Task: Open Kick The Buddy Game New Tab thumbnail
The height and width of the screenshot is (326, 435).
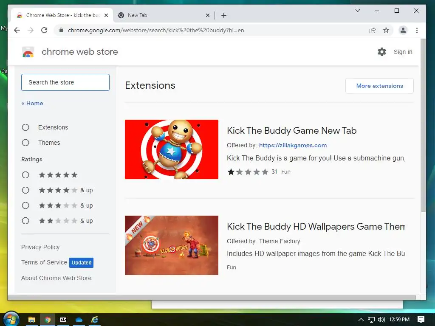Action: [x=172, y=149]
